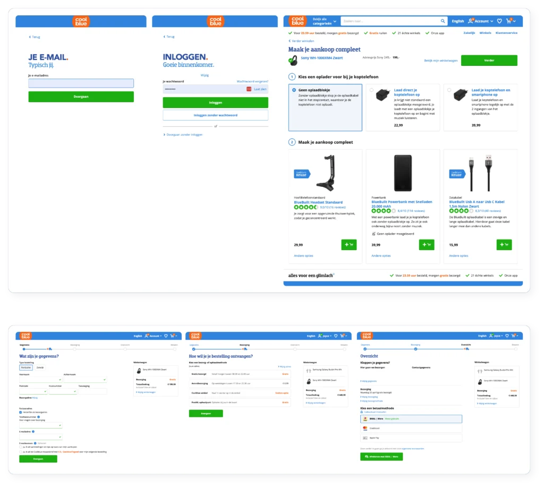Select 'Laad direct je koptelefoon op' radio button
This screenshot has height=488, width=544.
(371, 90)
